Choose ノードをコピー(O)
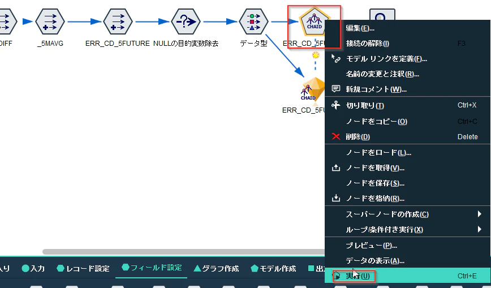Viewport: 491px width, 288px height. tap(408, 121)
